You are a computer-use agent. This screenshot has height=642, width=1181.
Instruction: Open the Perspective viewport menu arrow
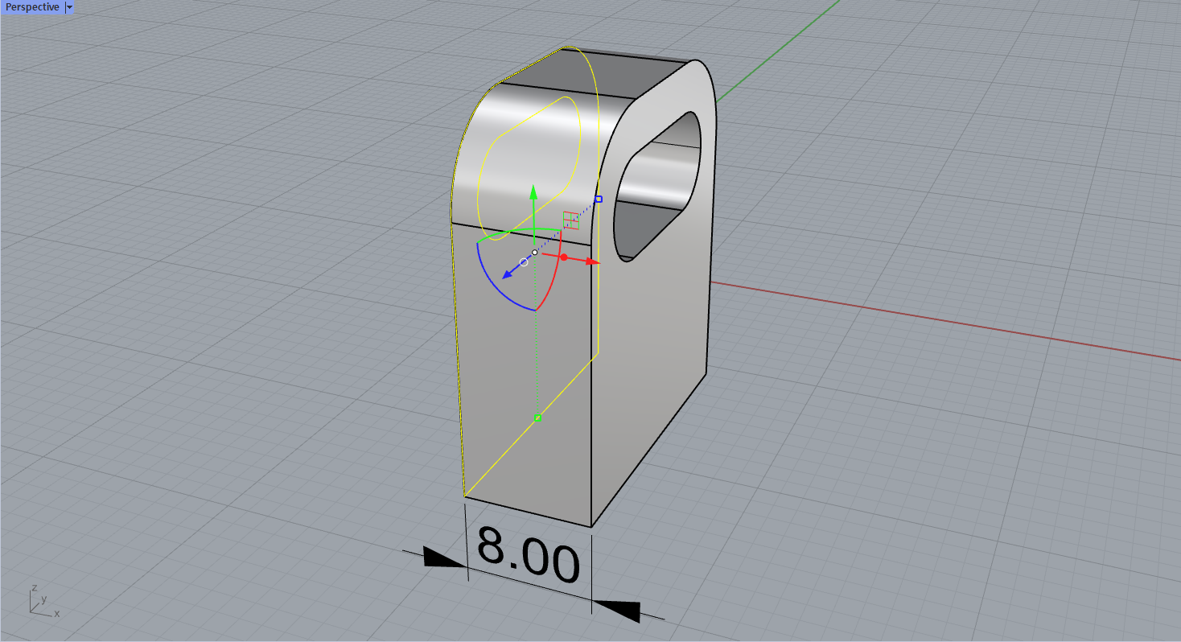pyautogui.click(x=69, y=6)
